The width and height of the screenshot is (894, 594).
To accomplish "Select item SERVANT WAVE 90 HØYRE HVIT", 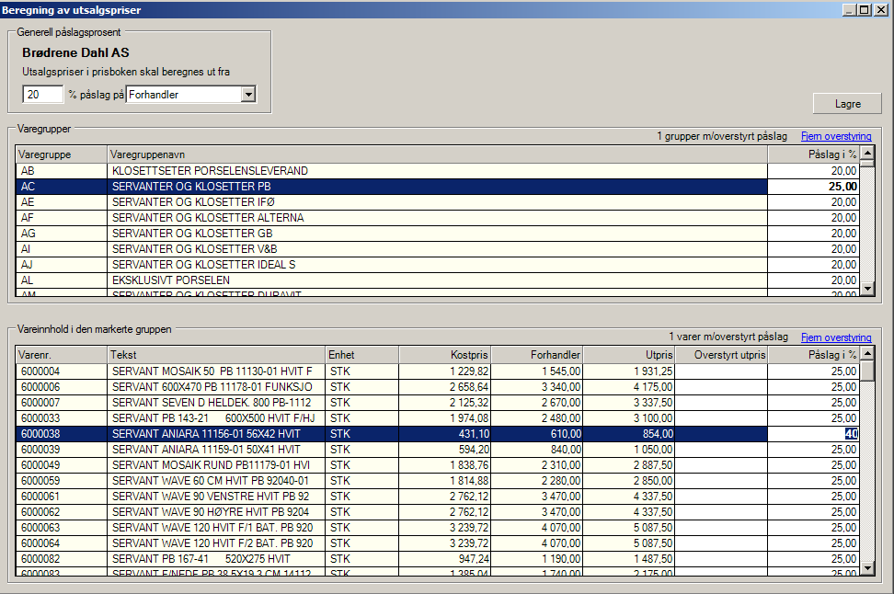I will coord(437,512).
